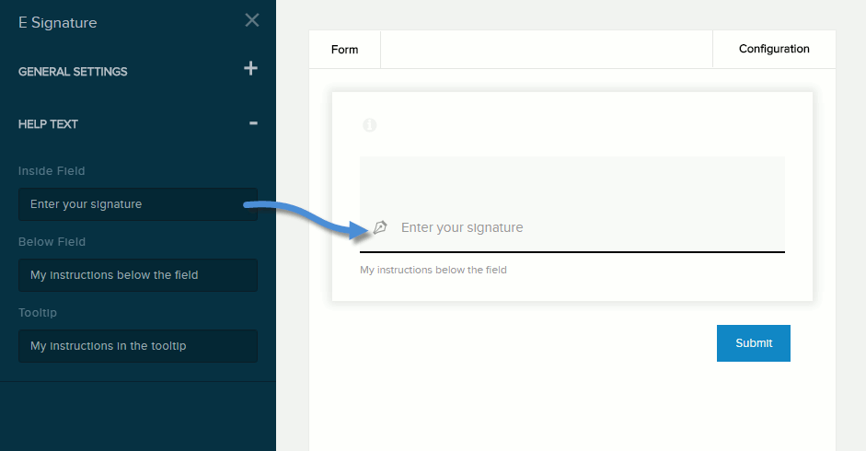Focus the Below Field text box
The height and width of the screenshot is (451, 866).
[x=138, y=275]
